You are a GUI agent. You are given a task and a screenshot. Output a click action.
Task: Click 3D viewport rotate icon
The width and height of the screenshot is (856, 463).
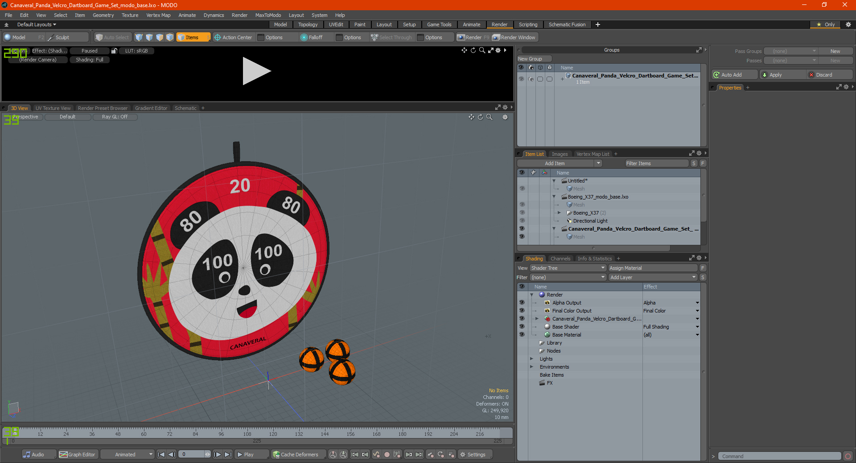coord(480,117)
